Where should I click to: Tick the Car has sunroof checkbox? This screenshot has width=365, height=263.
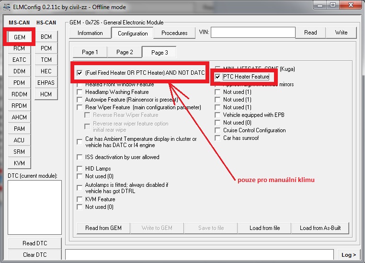(218, 138)
